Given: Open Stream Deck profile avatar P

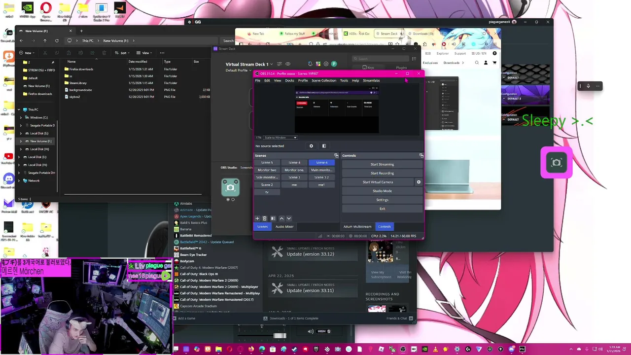Looking at the screenshot, I should coord(334,64).
